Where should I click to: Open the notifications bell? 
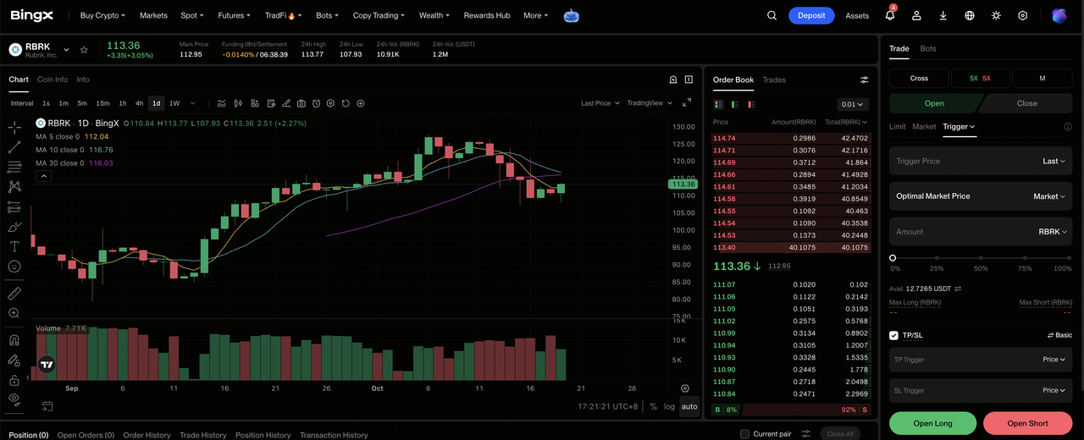point(890,15)
